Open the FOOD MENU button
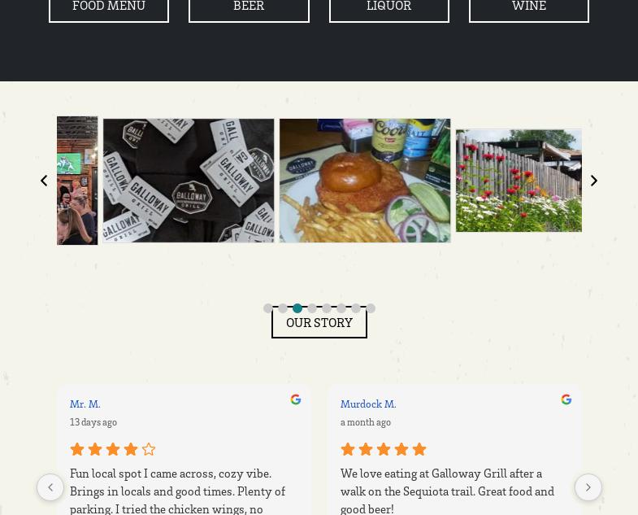Screen dimensions: 638x515 [109, 7]
